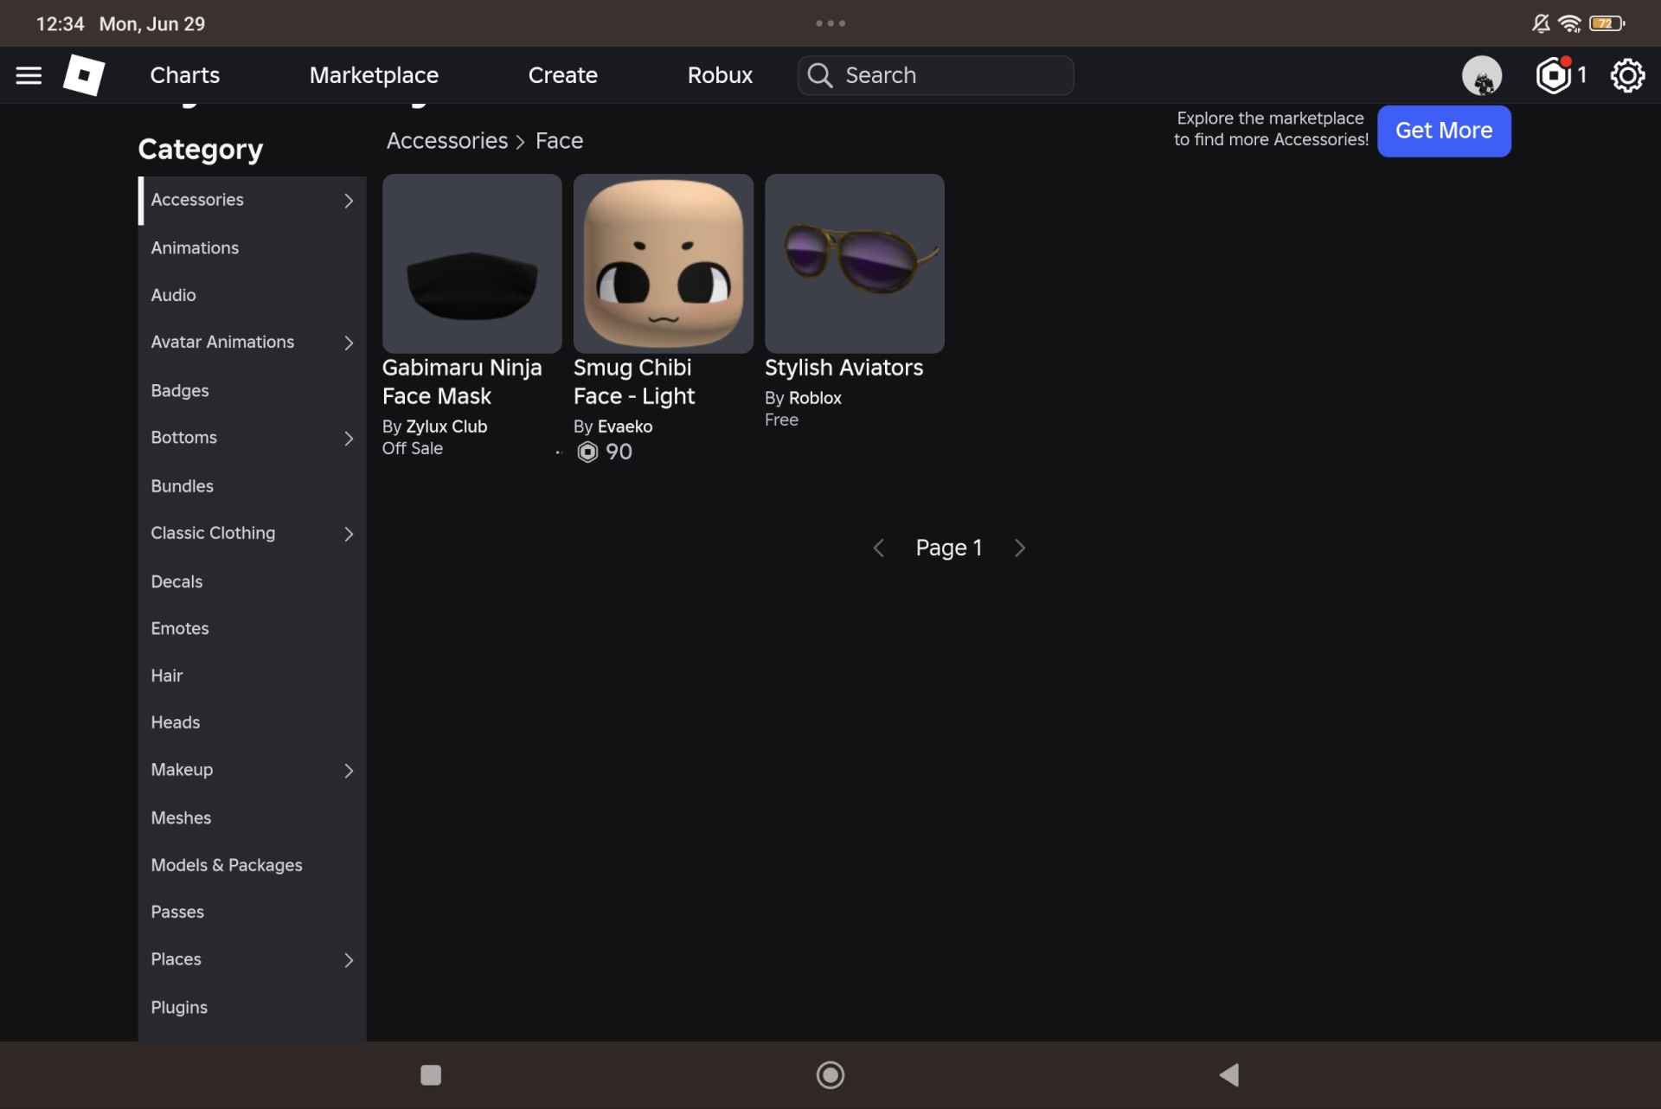
Task: Click the Free price text
Action: [781, 420]
